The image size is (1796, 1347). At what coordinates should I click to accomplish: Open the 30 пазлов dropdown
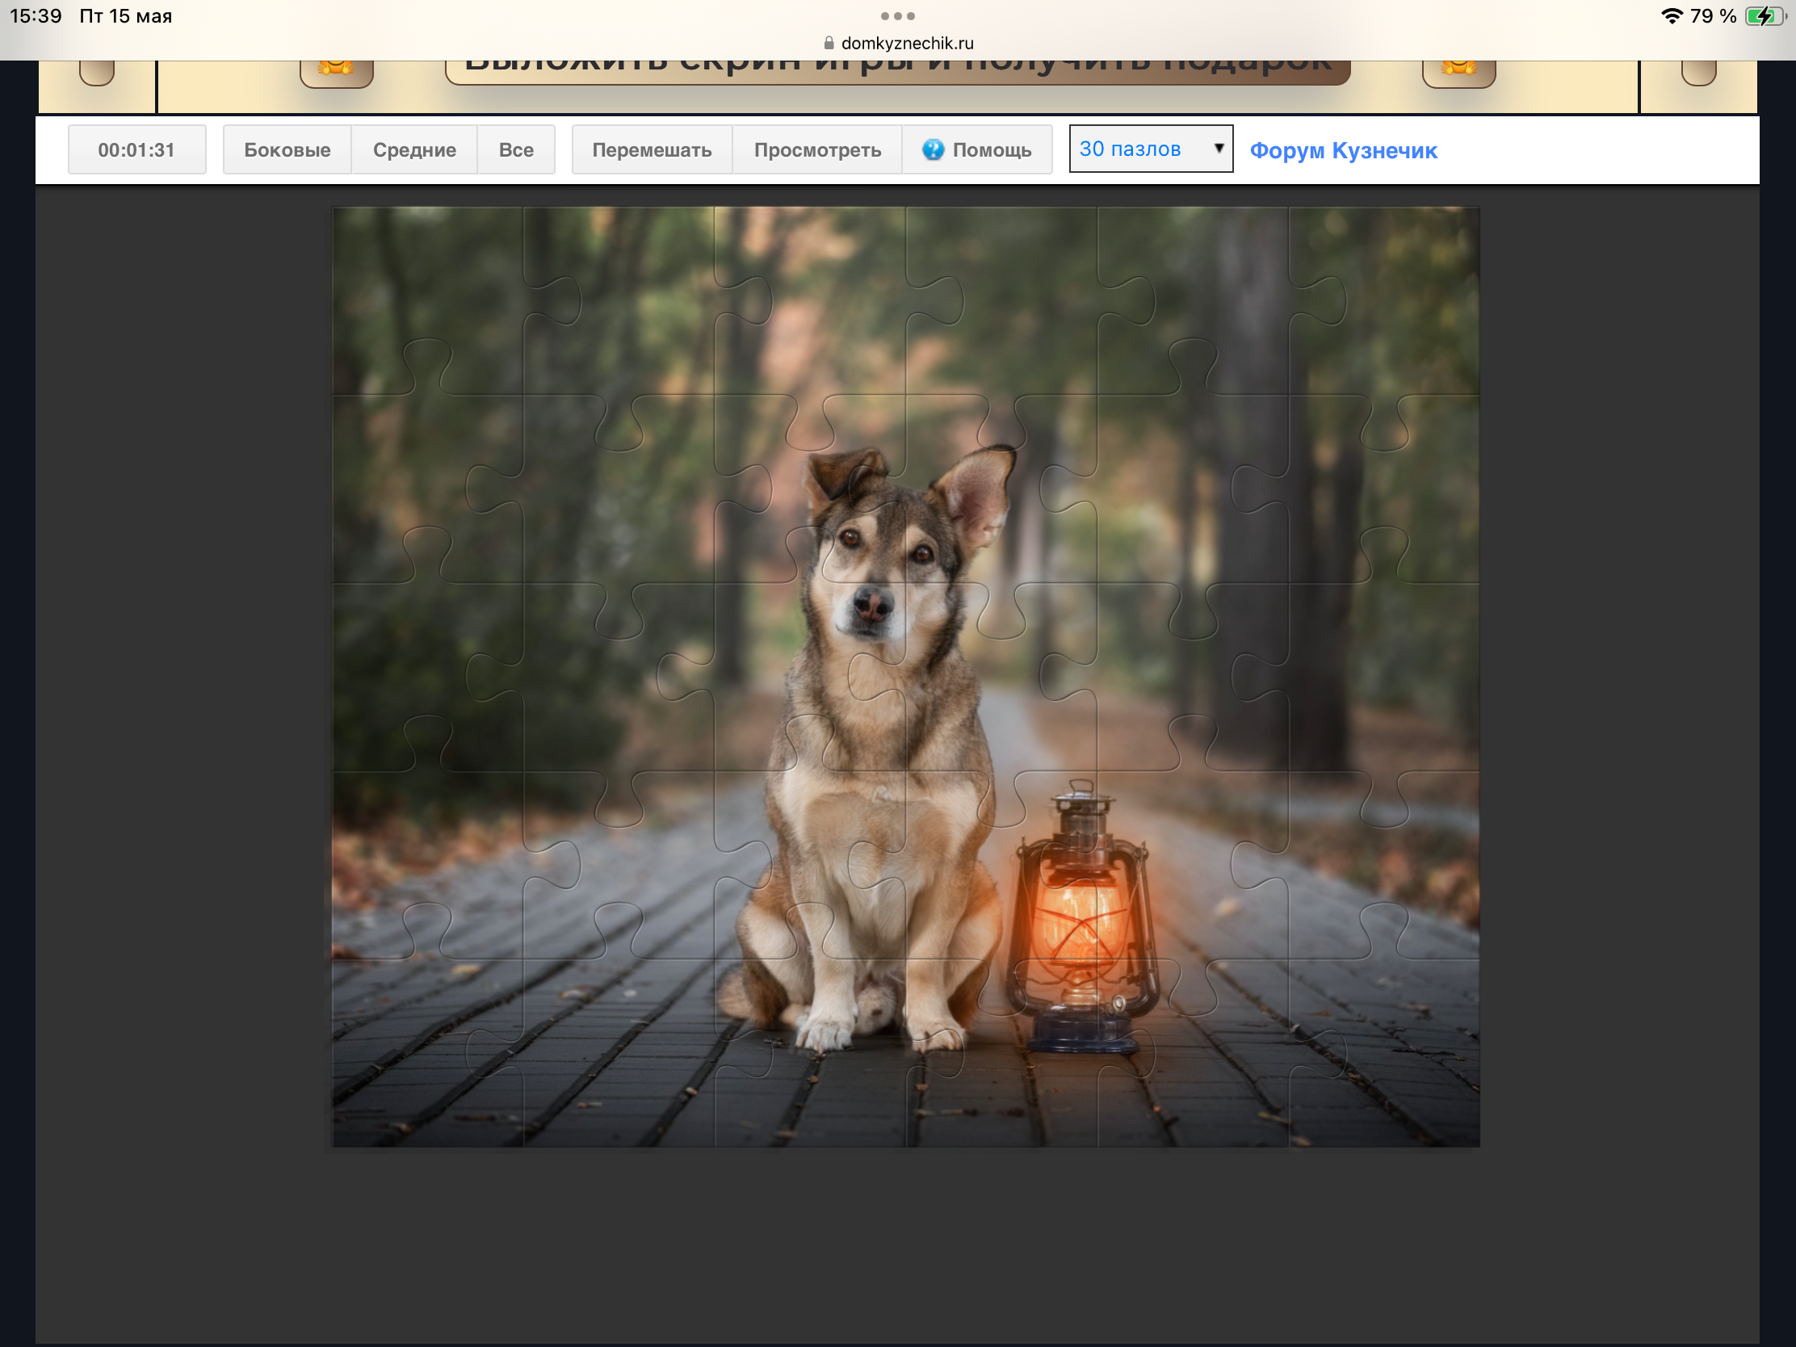1151,149
